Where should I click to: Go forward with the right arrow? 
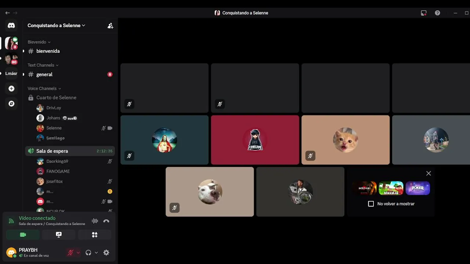(x=15, y=13)
